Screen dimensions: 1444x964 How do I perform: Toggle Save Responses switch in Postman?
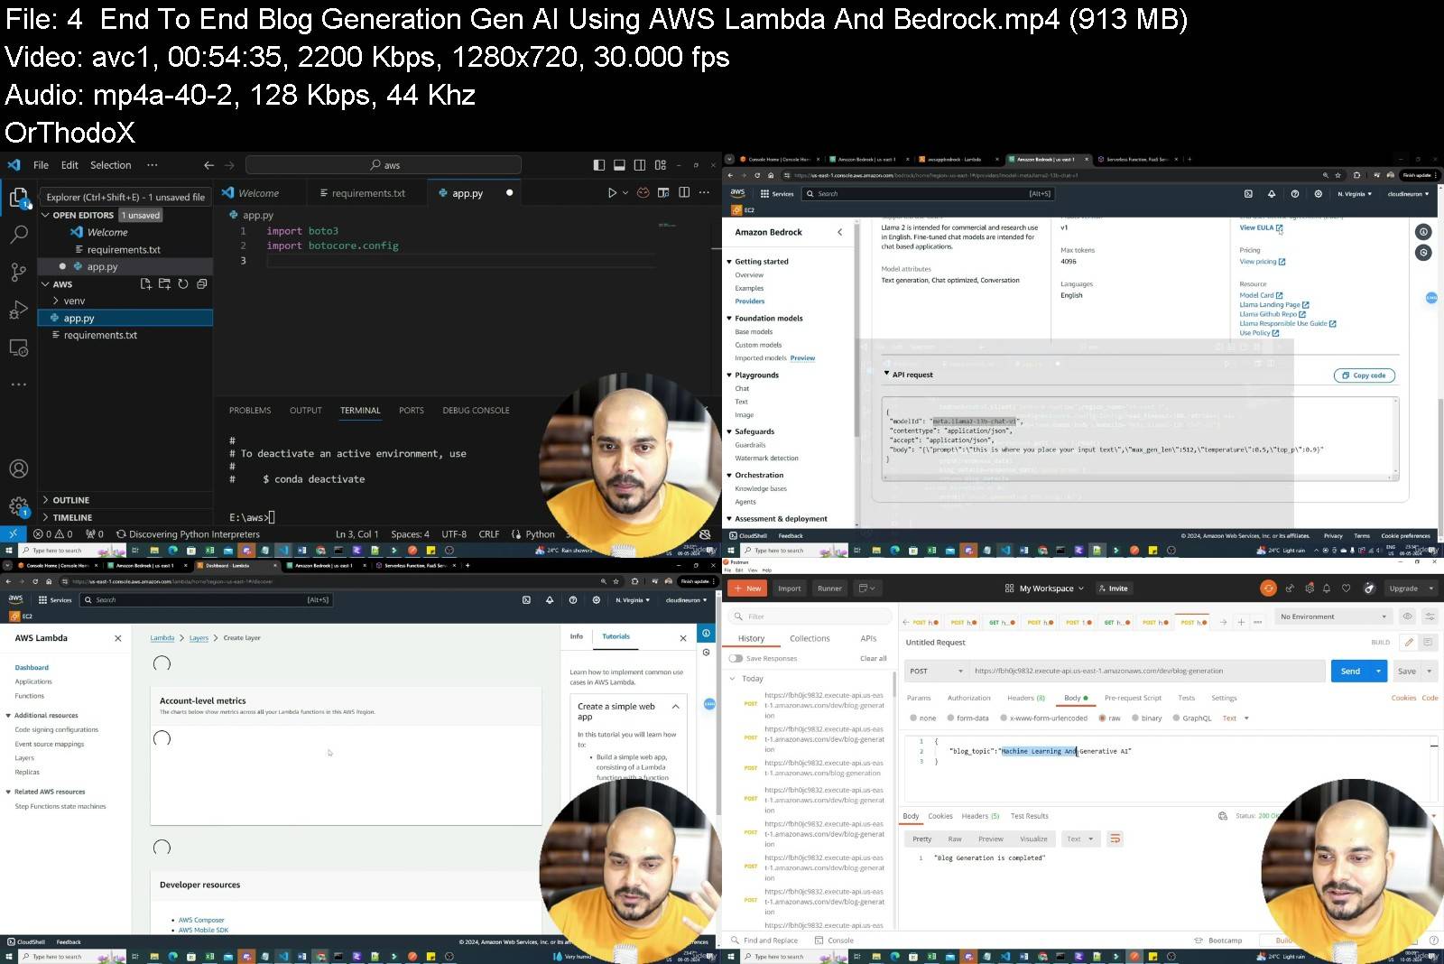click(736, 659)
